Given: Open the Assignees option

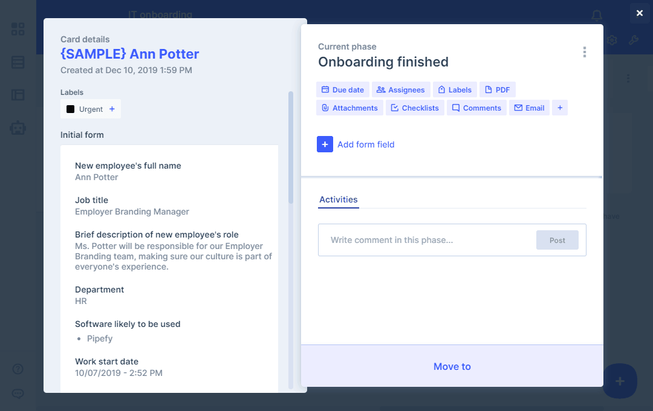Looking at the screenshot, I should coord(400,90).
